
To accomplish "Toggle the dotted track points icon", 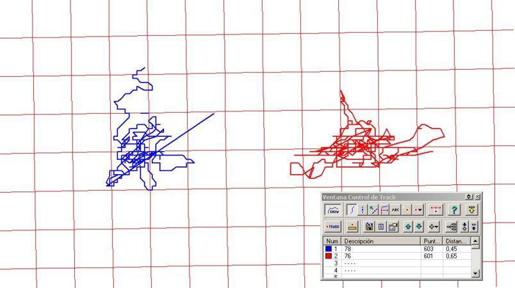I will [x=363, y=210].
